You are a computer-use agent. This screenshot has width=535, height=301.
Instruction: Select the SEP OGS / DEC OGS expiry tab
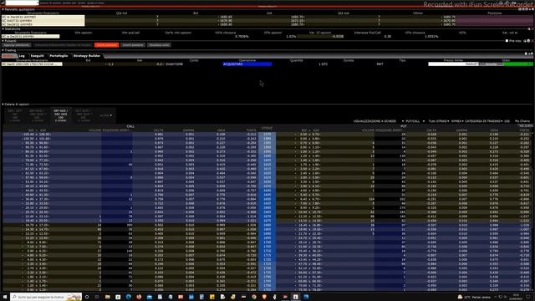(x=61, y=115)
